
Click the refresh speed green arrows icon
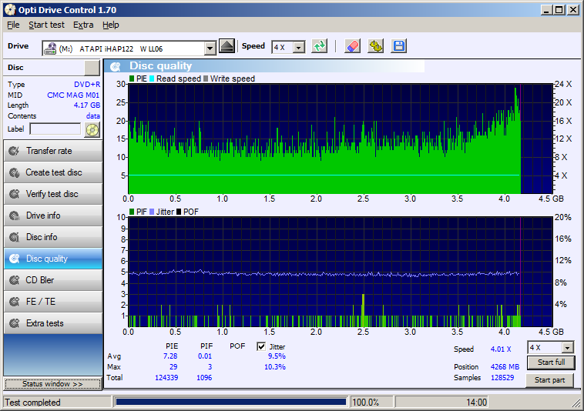pyautogui.click(x=319, y=46)
